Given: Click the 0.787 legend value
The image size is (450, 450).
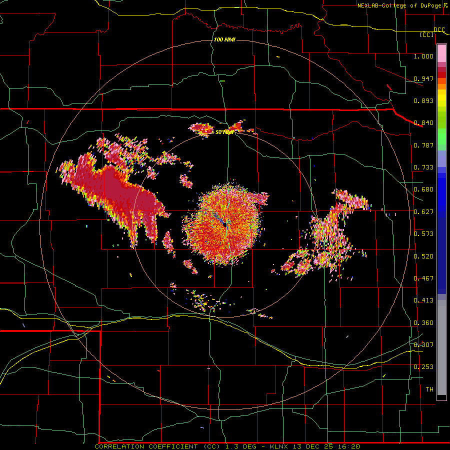Looking at the screenshot, I should (423, 145).
